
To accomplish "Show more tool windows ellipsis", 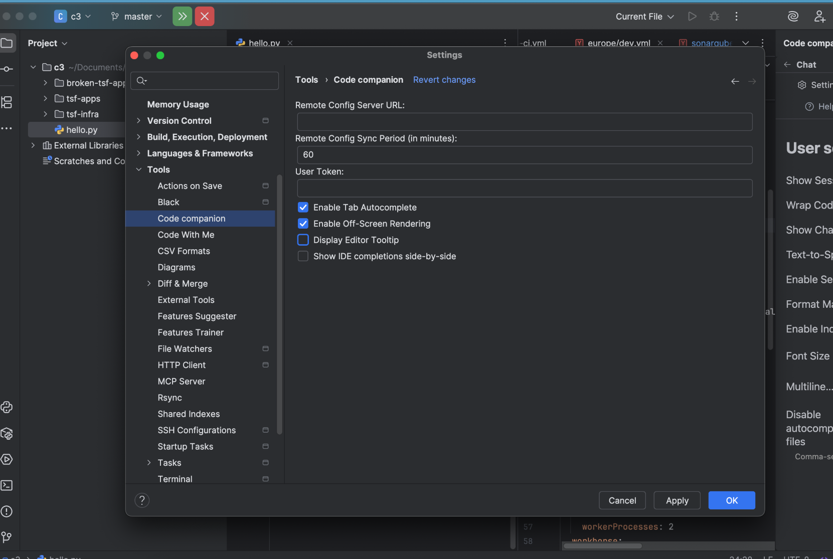I will click(7, 128).
